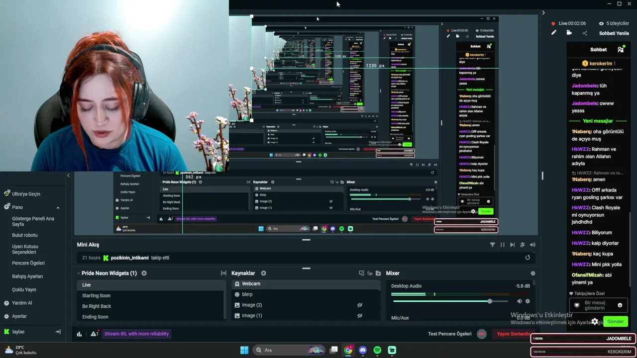The height and width of the screenshot is (358, 637).
Task: Open the camera clip icon in chat header
Action: (569, 33)
